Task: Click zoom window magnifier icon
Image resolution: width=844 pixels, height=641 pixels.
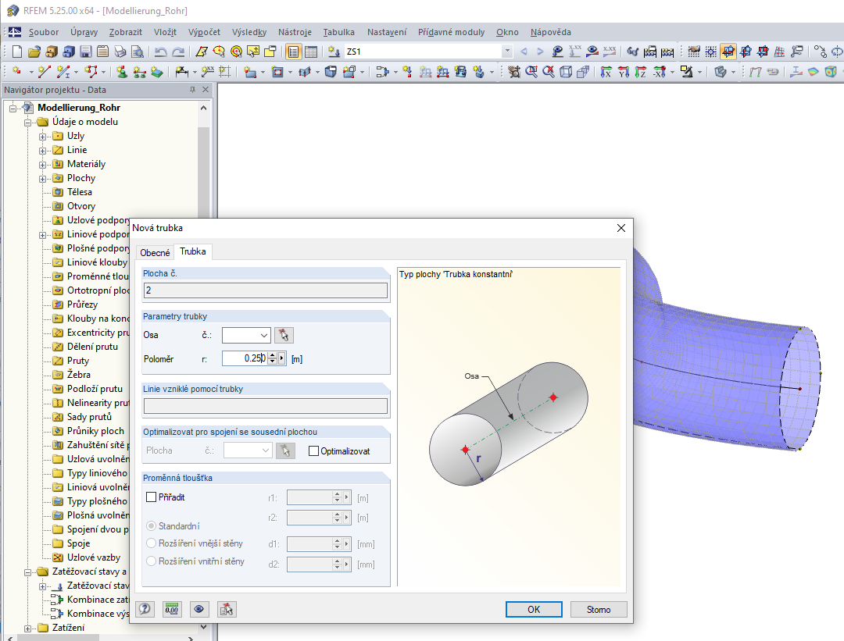Action: (x=531, y=72)
